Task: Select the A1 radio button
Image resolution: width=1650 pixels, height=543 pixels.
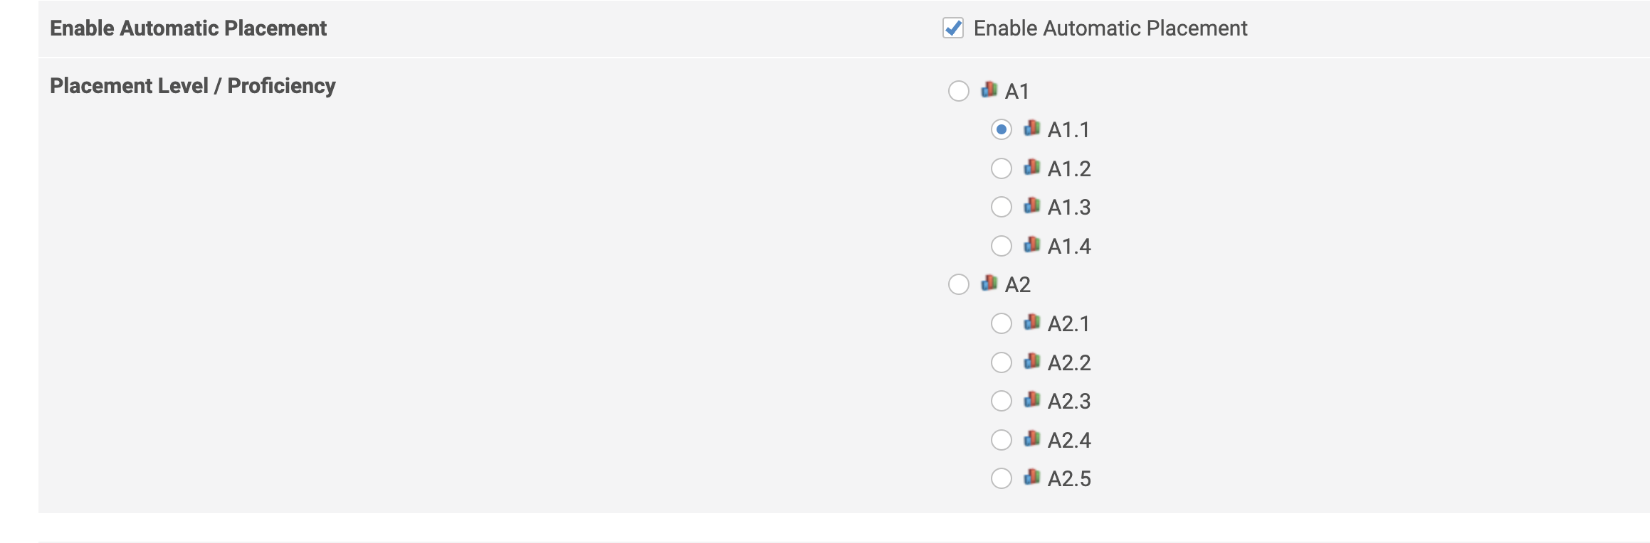Action: [x=959, y=91]
